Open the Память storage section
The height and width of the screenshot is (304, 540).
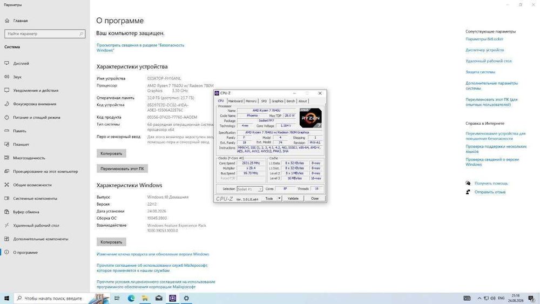coord(16,131)
